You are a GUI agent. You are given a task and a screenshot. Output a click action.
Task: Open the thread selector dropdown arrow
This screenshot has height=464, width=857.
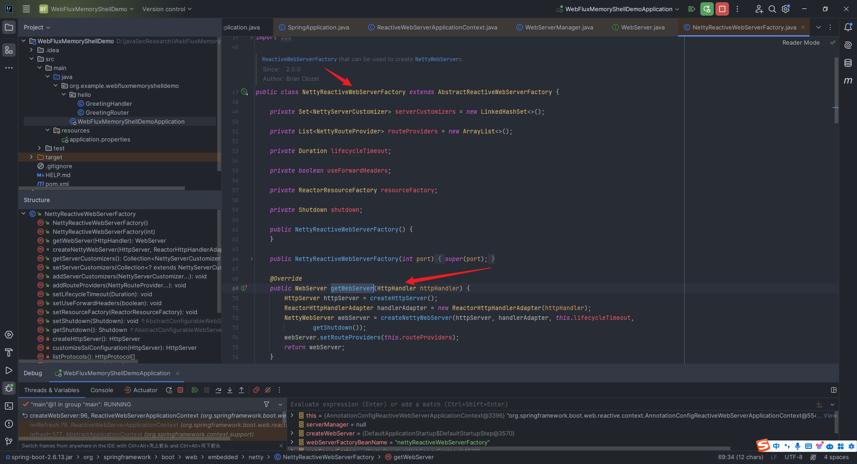[280, 404]
